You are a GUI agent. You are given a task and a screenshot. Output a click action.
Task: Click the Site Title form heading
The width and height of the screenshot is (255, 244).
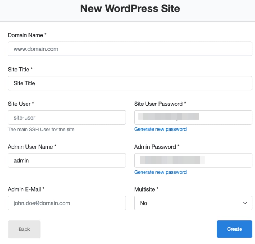coord(20,70)
